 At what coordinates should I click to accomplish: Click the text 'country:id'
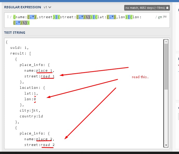tap(31, 116)
